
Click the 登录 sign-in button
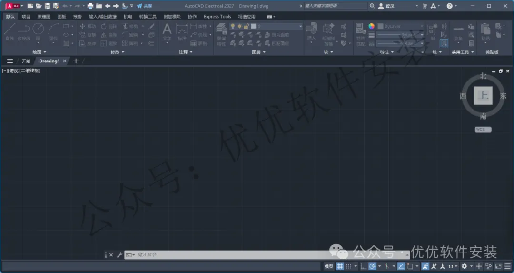coord(386,6)
